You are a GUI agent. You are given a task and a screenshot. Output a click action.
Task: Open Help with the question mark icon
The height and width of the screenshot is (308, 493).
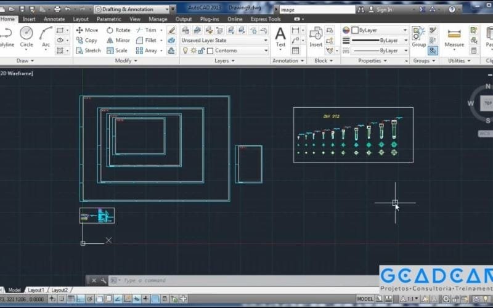pos(452,9)
